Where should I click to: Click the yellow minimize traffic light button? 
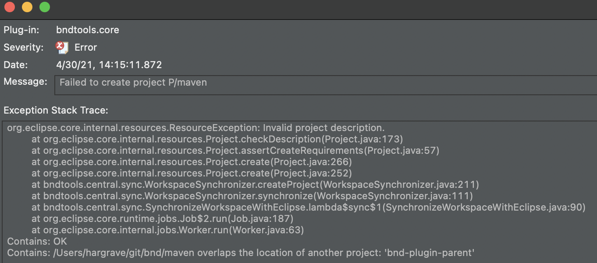27,7
